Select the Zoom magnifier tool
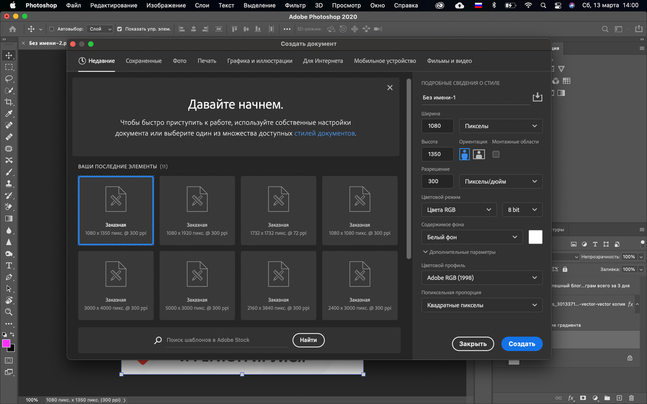The width and height of the screenshot is (647, 404). point(9,312)
